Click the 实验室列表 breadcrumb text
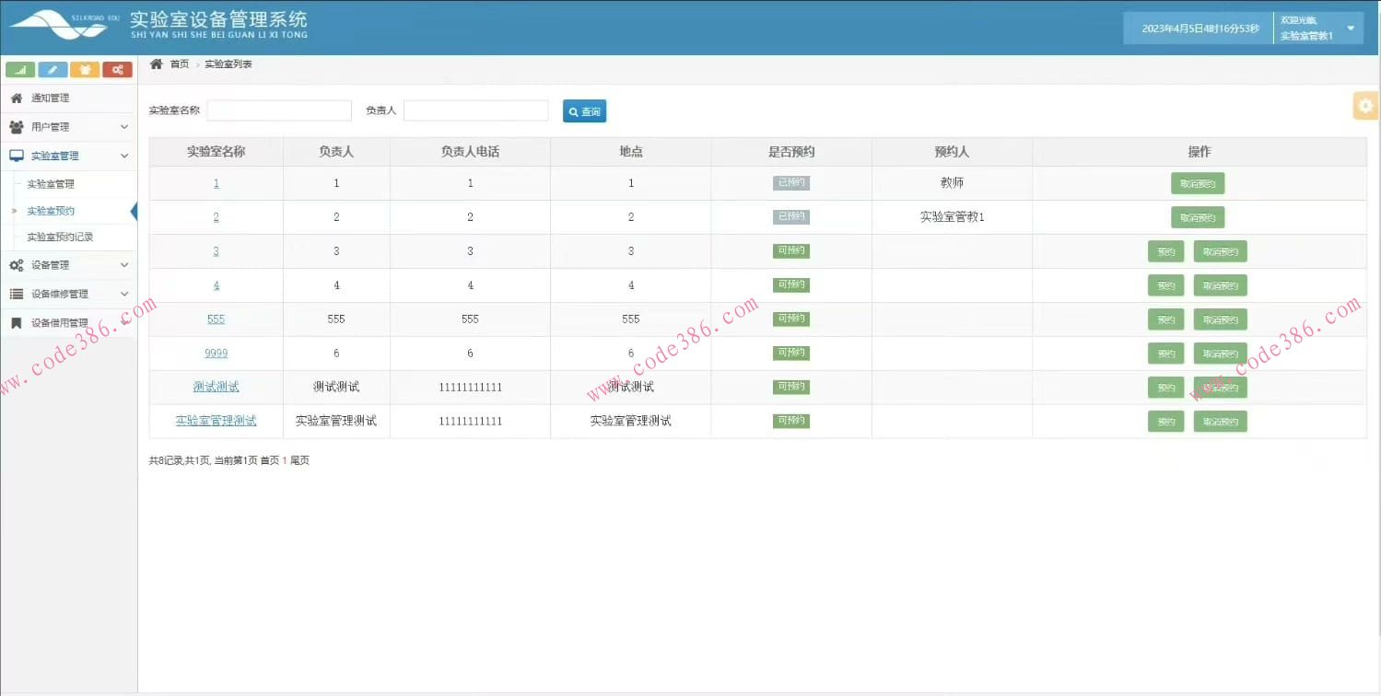 point(228,64)
